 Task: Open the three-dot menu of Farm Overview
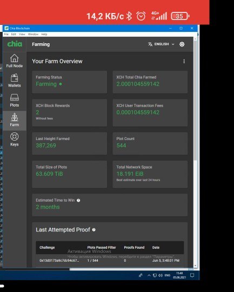tap(184, 61)
